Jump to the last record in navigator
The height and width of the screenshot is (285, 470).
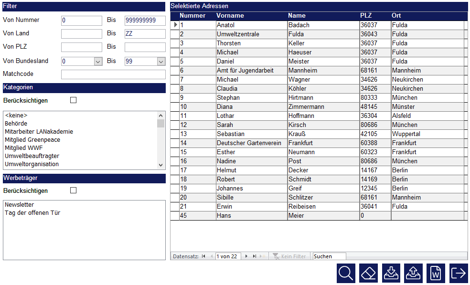click(x=255, y=256)
